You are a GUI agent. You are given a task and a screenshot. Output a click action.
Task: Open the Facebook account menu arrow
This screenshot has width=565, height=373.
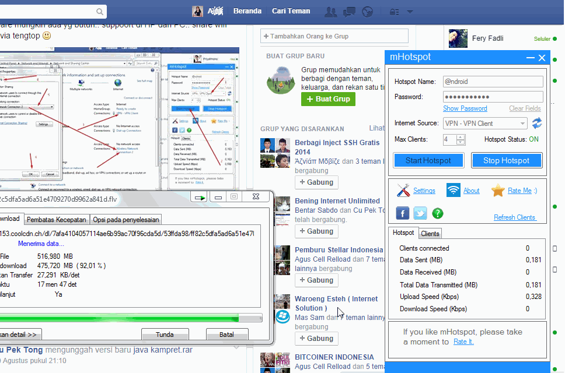point(410,12)
